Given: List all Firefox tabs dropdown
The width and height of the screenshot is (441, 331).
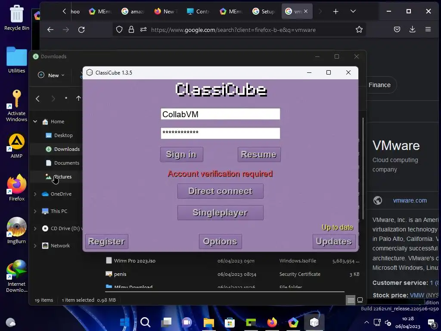Looking at the screenshot, I should click(x=353, y=12).
